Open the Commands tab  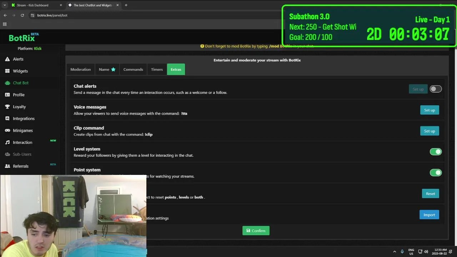point(133,69)
